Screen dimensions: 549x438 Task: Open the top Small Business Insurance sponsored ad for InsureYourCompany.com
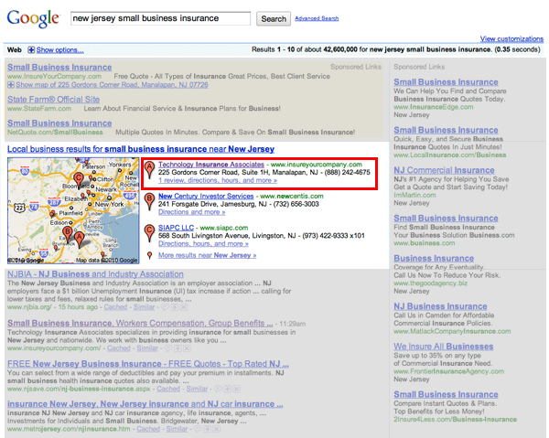click(x=59, y=67)
